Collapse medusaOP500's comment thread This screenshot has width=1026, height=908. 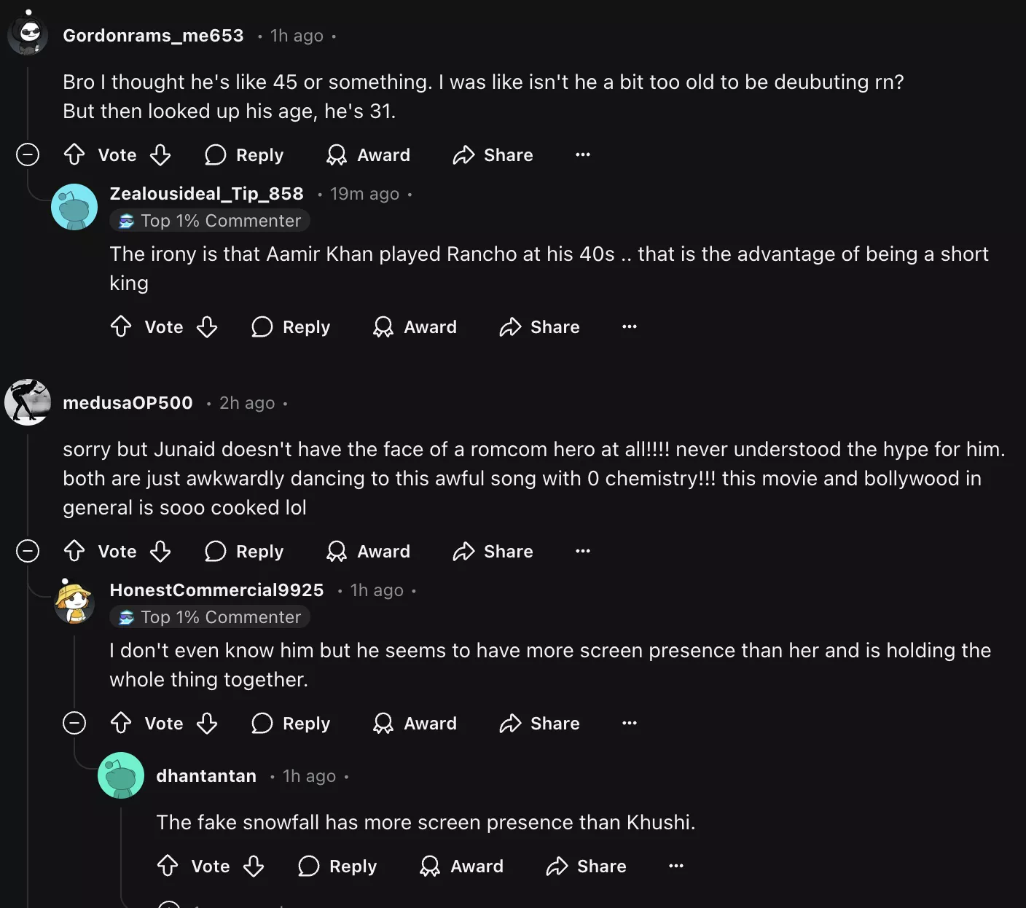click(28, 551)
